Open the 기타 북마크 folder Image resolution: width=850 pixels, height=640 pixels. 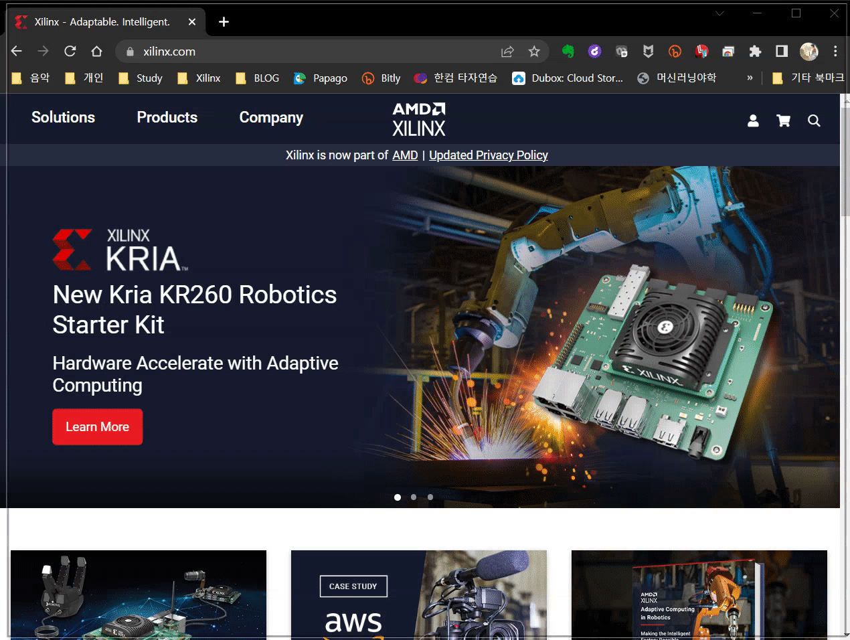pos(808,78)
